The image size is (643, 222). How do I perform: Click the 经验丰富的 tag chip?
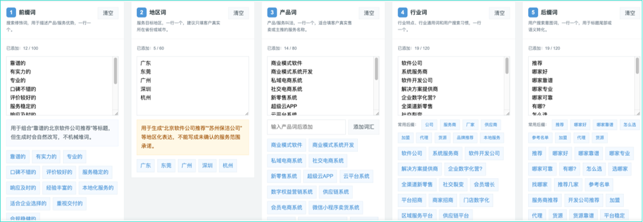tap(59, 188)
